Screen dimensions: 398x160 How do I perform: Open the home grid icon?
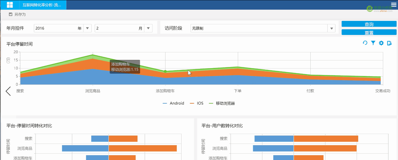pos(10,5)
